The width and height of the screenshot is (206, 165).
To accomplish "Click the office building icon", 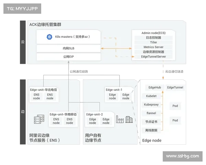I will [129, 119].
